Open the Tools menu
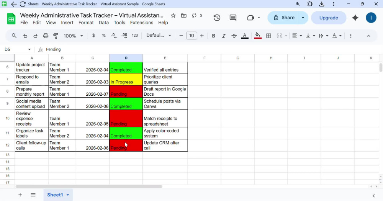The height and width of the screenshot is (201, 383). click(x=119, y=23)
